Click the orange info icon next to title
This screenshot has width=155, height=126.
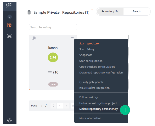click(92, 10)
